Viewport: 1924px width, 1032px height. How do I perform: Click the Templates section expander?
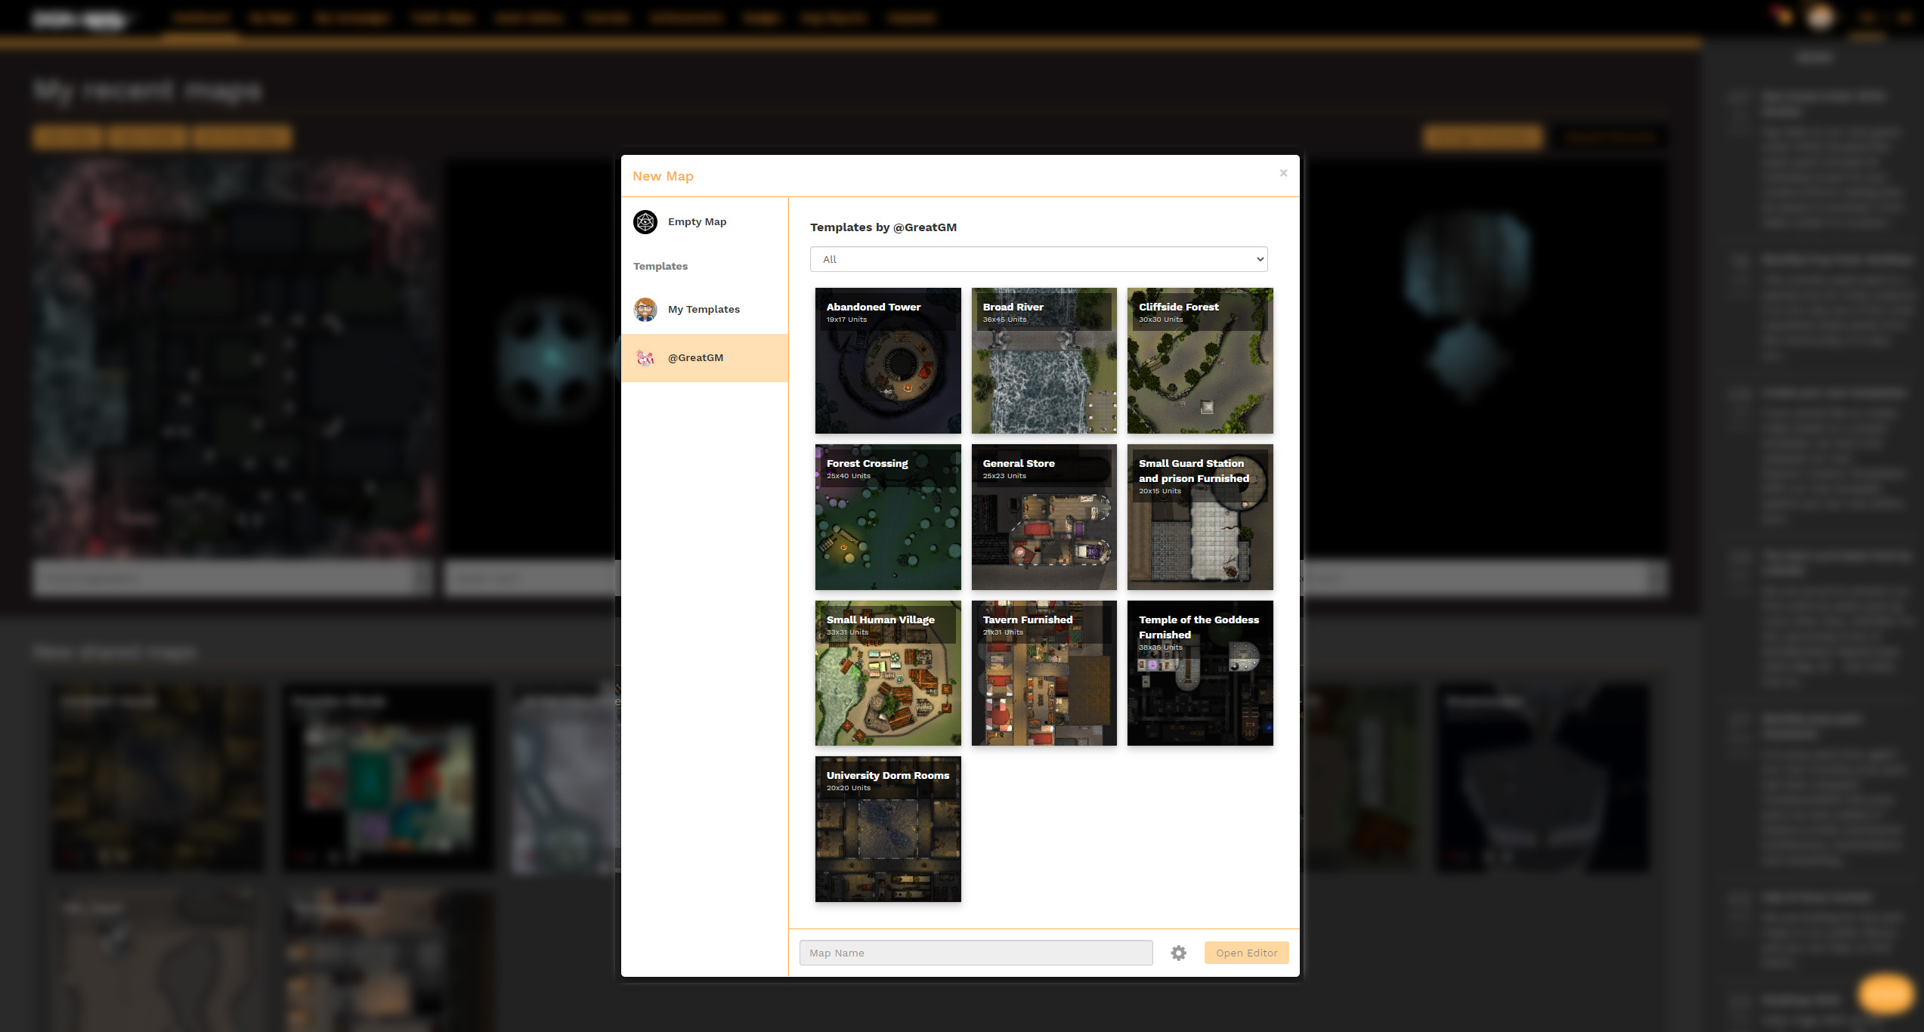[660, 266]
